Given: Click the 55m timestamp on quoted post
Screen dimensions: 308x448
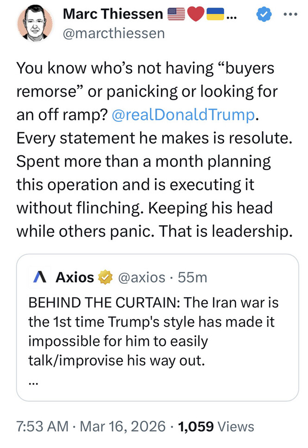Looking at the screenshot, I should (x=192, y=277).
